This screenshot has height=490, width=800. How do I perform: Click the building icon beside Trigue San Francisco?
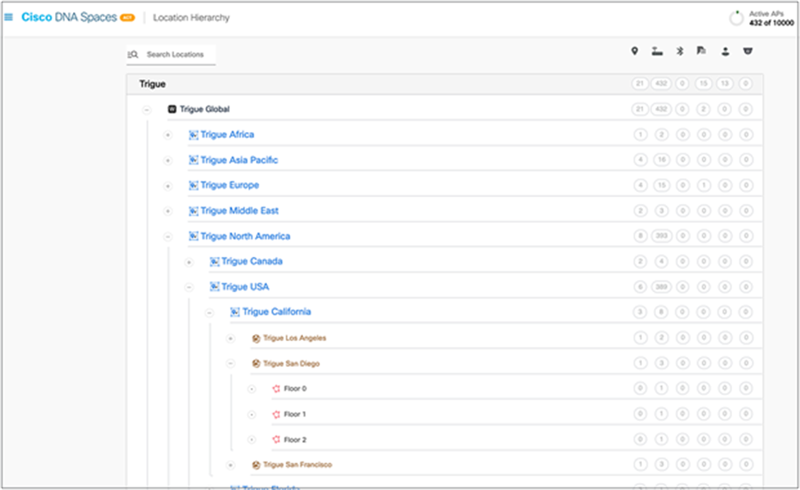point(256,465)
